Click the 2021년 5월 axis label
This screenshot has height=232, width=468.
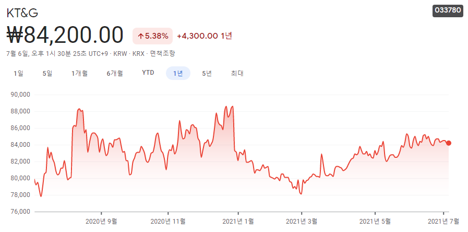375,222
